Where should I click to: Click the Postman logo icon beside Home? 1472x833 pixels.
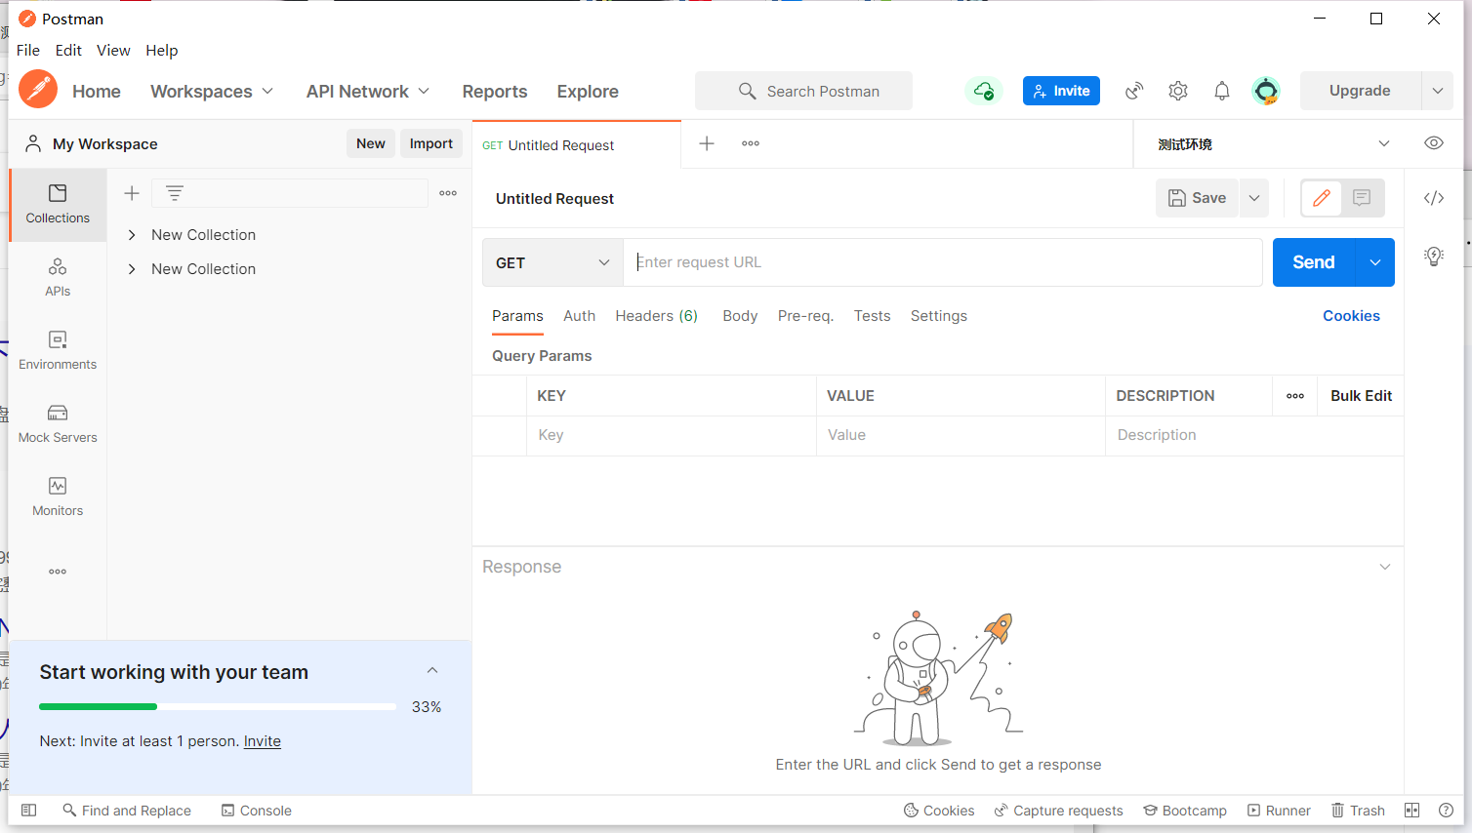(38, 90)
